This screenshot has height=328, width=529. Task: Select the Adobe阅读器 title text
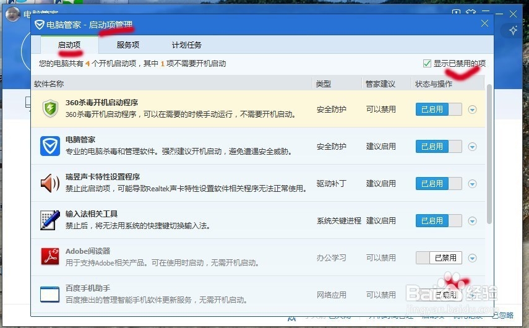pyautogui.click(x=88, y=251)
